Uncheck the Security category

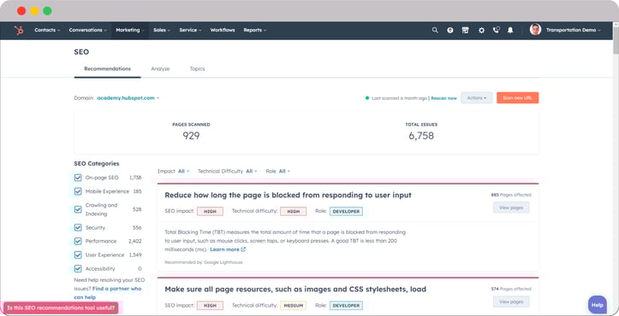[78, 228]
